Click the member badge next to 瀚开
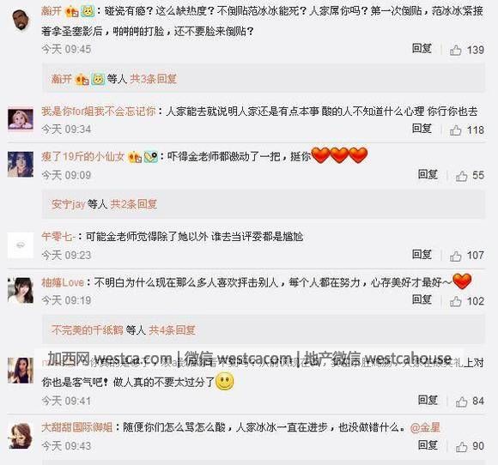 coord(72,12)
